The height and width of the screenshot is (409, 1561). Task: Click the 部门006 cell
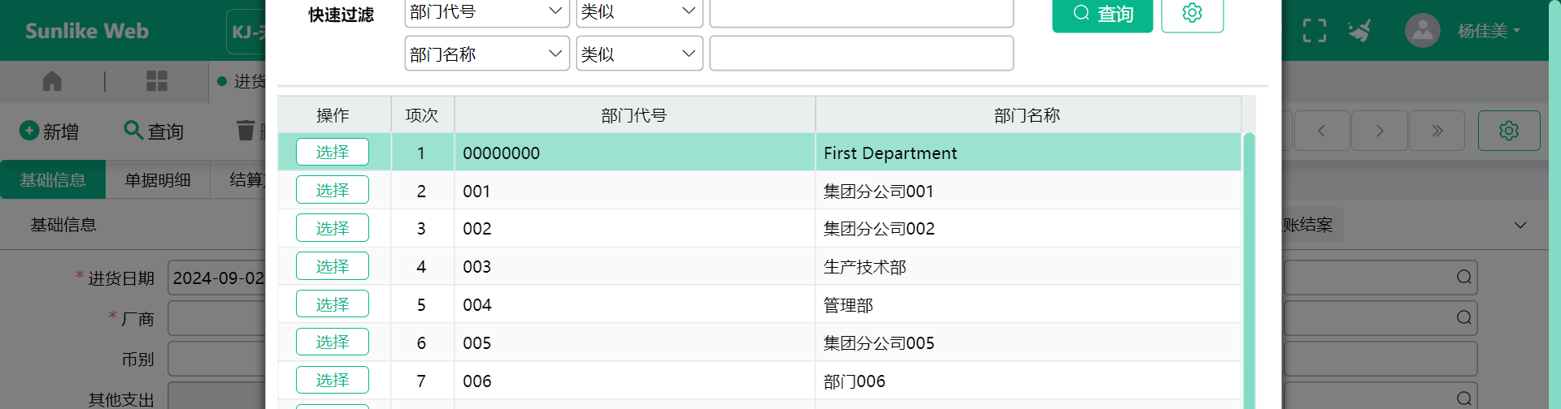click(1028, 381)
